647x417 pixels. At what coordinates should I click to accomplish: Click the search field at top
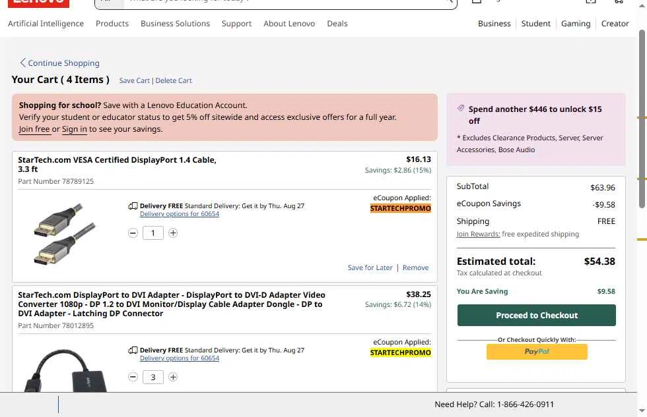tap(285, 2)
